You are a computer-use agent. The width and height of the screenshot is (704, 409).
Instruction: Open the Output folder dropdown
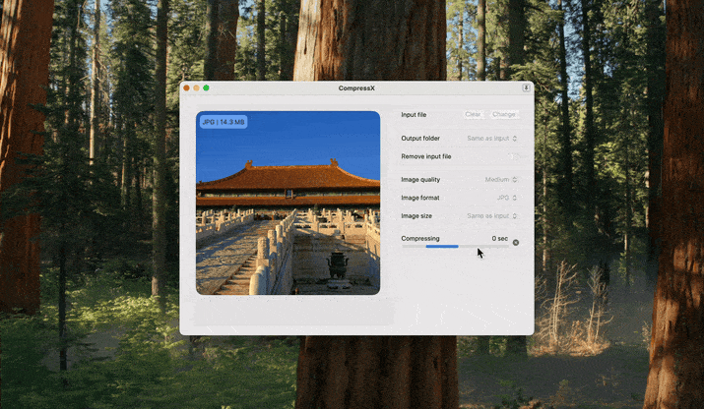pyautogui.click(x=491, y=139)
